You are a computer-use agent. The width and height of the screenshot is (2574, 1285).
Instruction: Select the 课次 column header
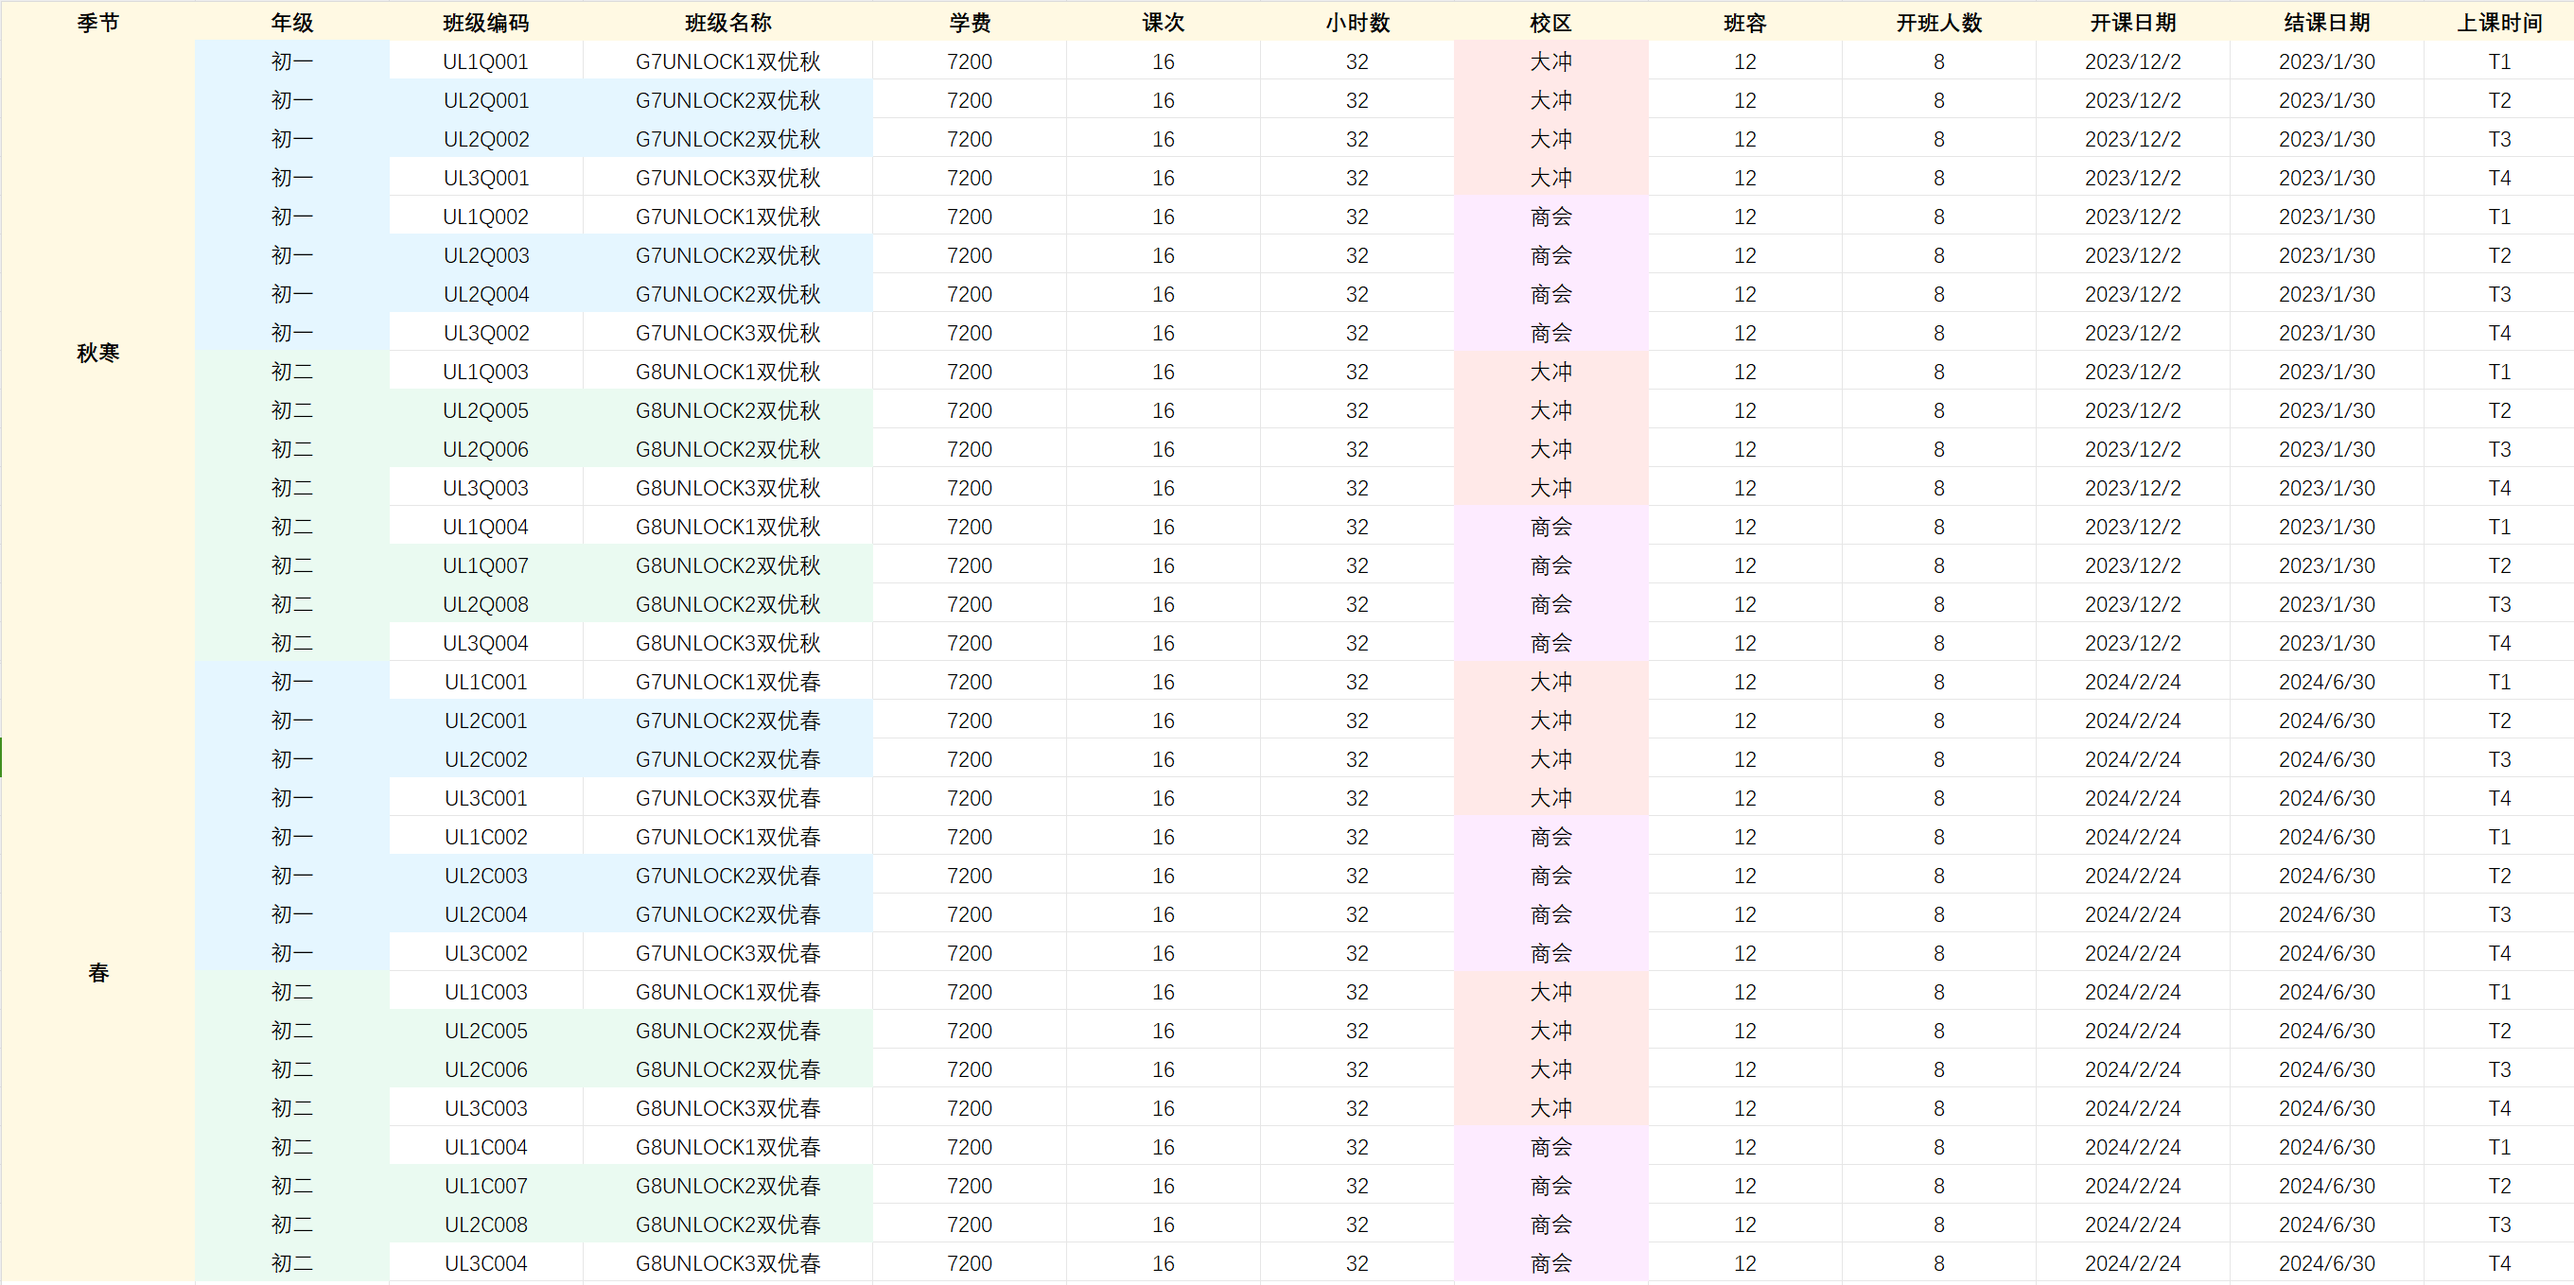1164,22
